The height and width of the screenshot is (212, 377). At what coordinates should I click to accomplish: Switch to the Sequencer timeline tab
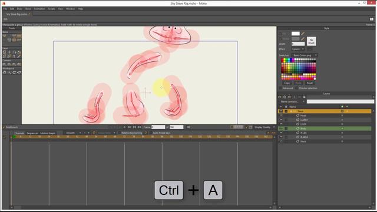pyautogui.click(x=32, y=133)
